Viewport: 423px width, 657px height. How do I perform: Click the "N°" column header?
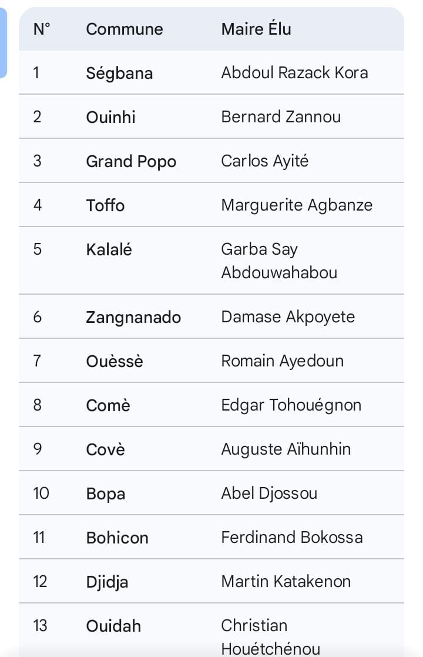tap(42, 29)
